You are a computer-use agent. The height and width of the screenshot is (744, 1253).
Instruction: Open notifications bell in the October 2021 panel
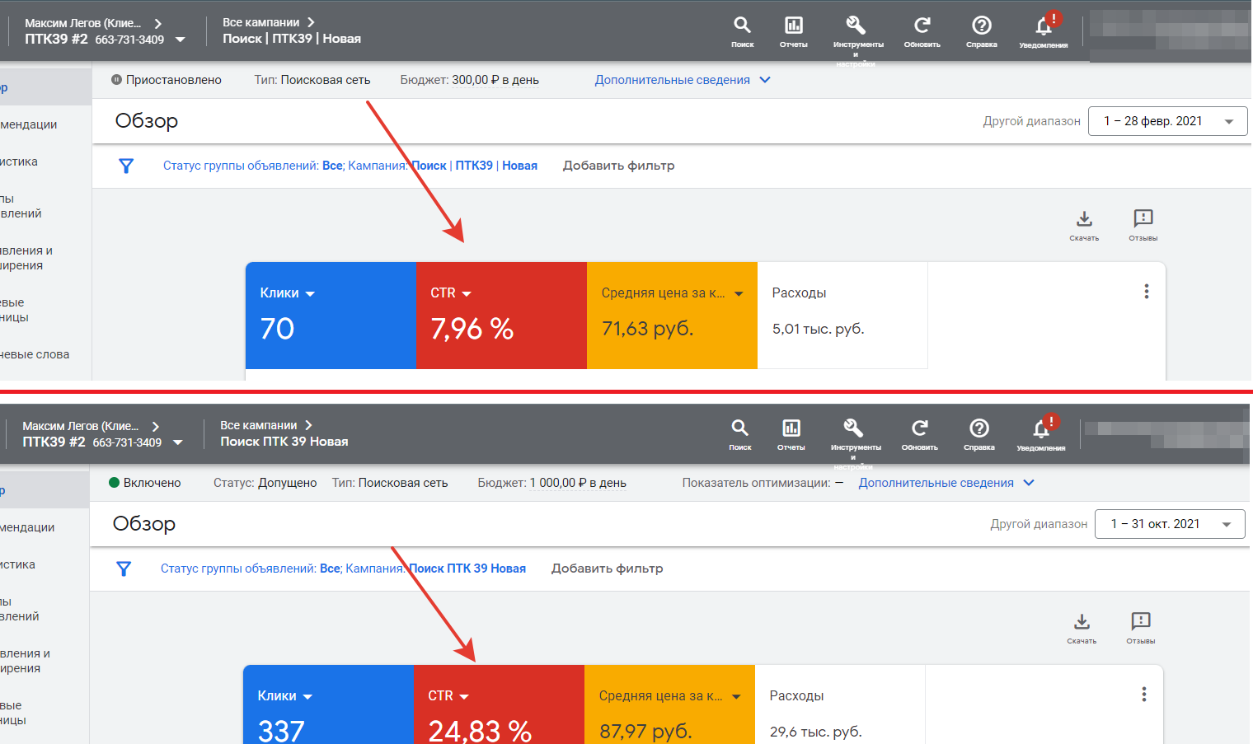coord(1041,429)
